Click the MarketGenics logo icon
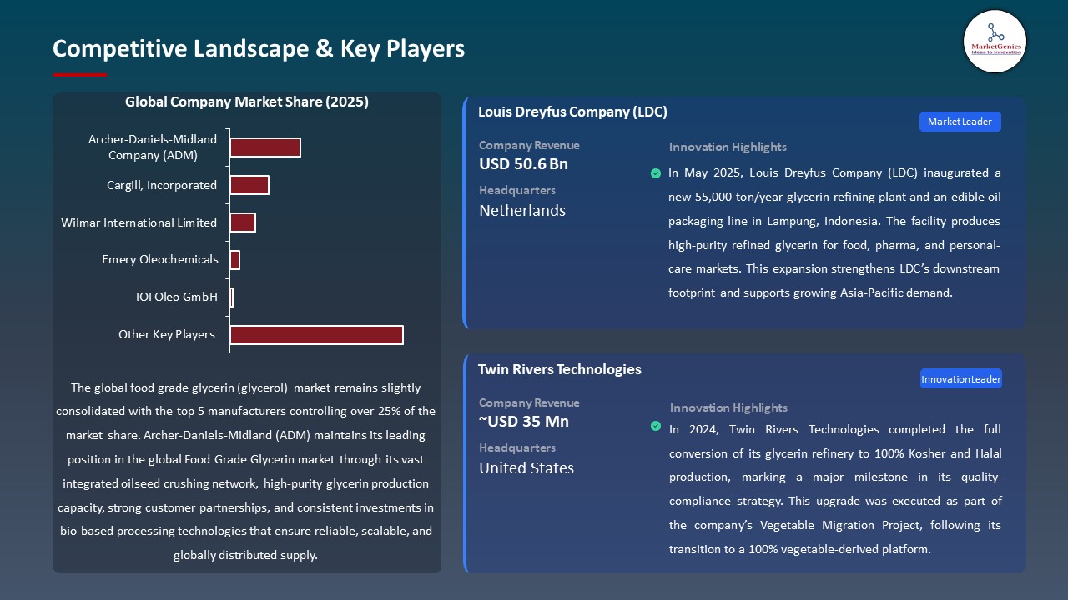This screenshot has width=1068, height=600. click(x=995, y=41)
